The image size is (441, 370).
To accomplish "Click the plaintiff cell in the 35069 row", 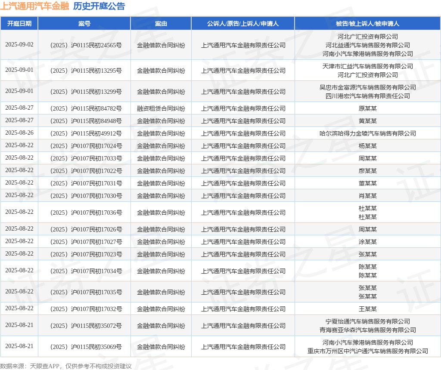I will 243,347.
